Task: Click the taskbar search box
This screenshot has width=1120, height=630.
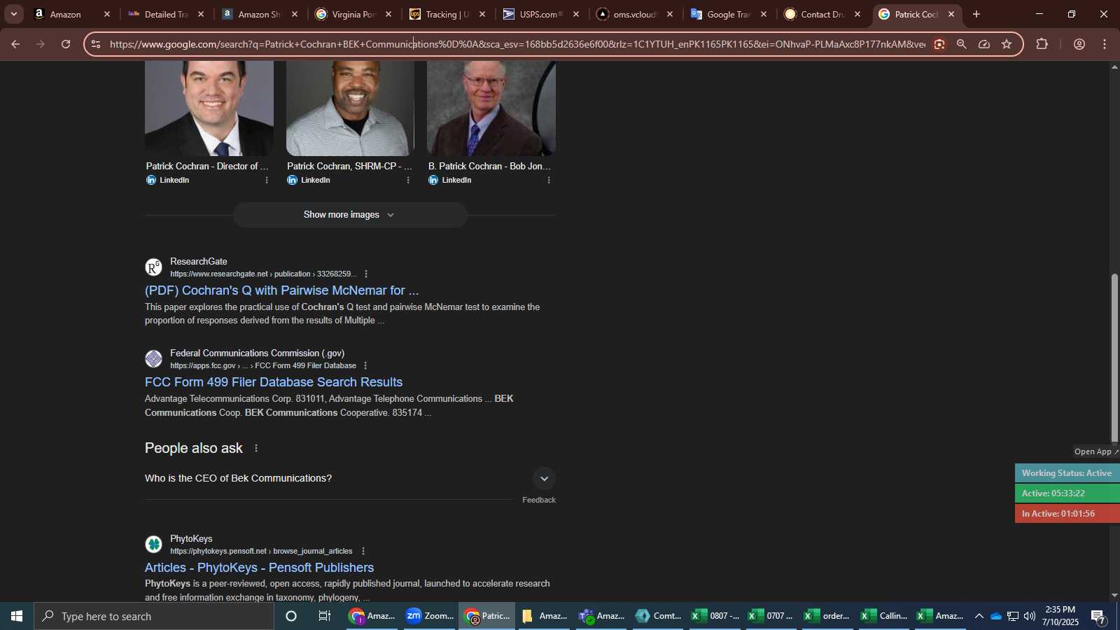Action: coord(154,616)
